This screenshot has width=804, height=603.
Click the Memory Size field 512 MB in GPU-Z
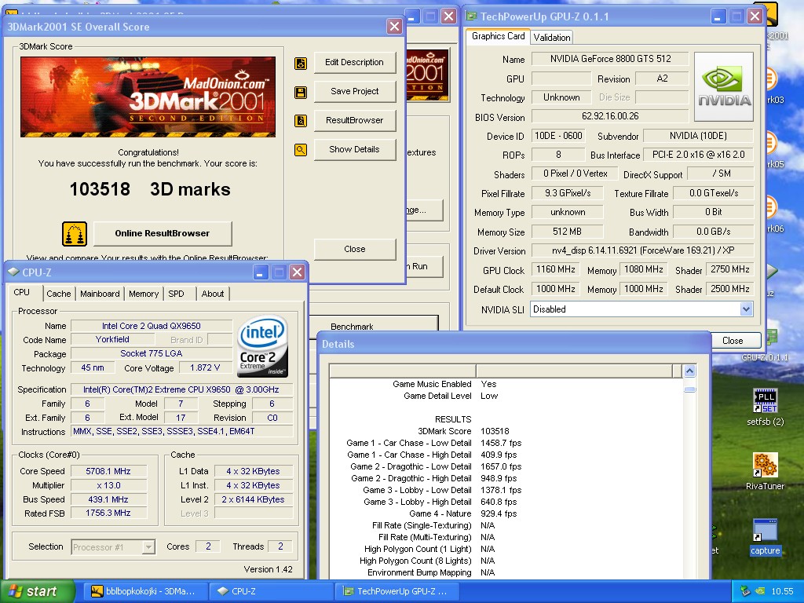pyautogui.click(x=567, y=232)
